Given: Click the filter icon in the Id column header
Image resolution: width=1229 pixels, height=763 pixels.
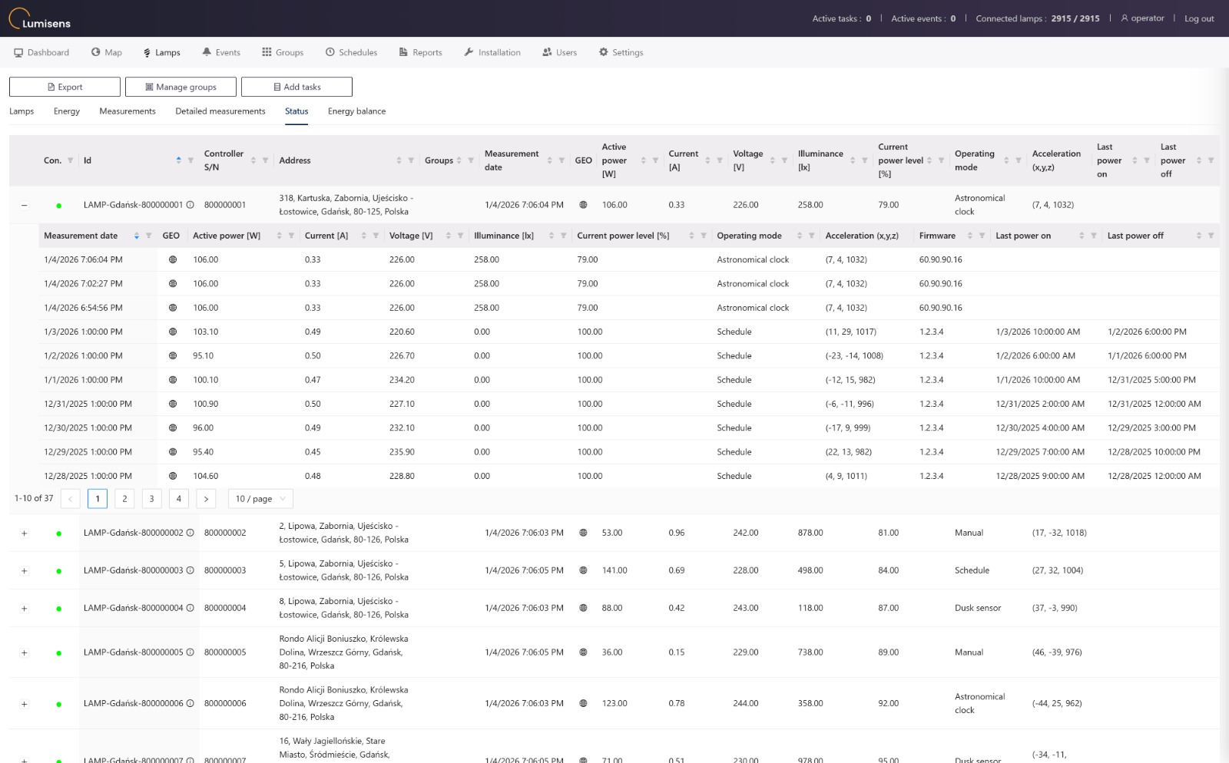Looking at the screenshot, I should pos(190,160).
